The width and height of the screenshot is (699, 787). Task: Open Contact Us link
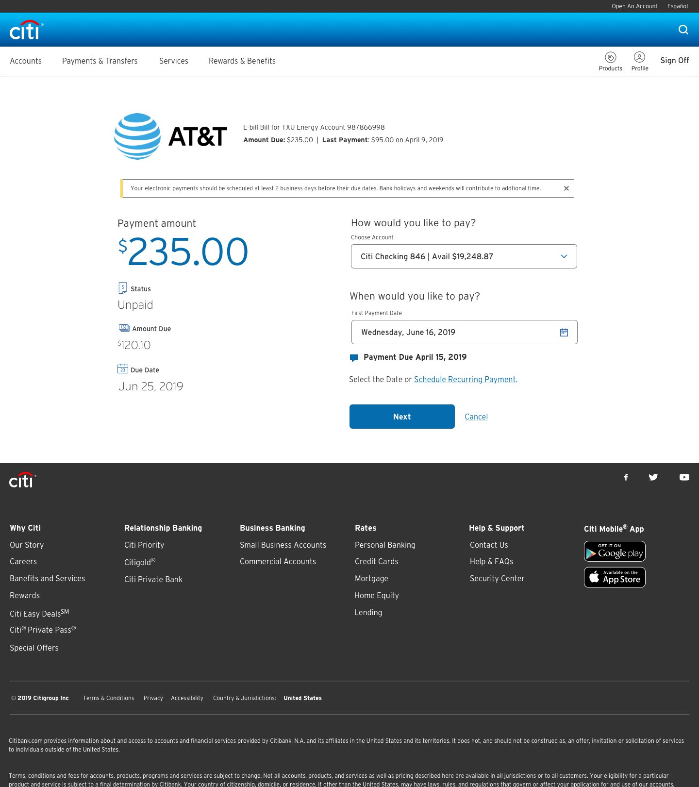[489, 545]
